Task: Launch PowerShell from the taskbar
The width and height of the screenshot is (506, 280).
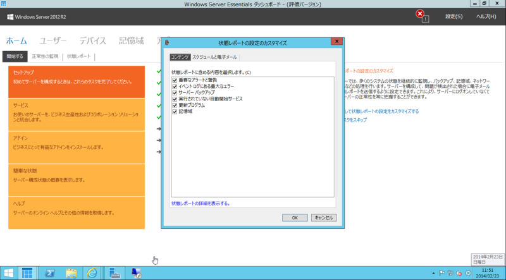Action: coord(49,273)
